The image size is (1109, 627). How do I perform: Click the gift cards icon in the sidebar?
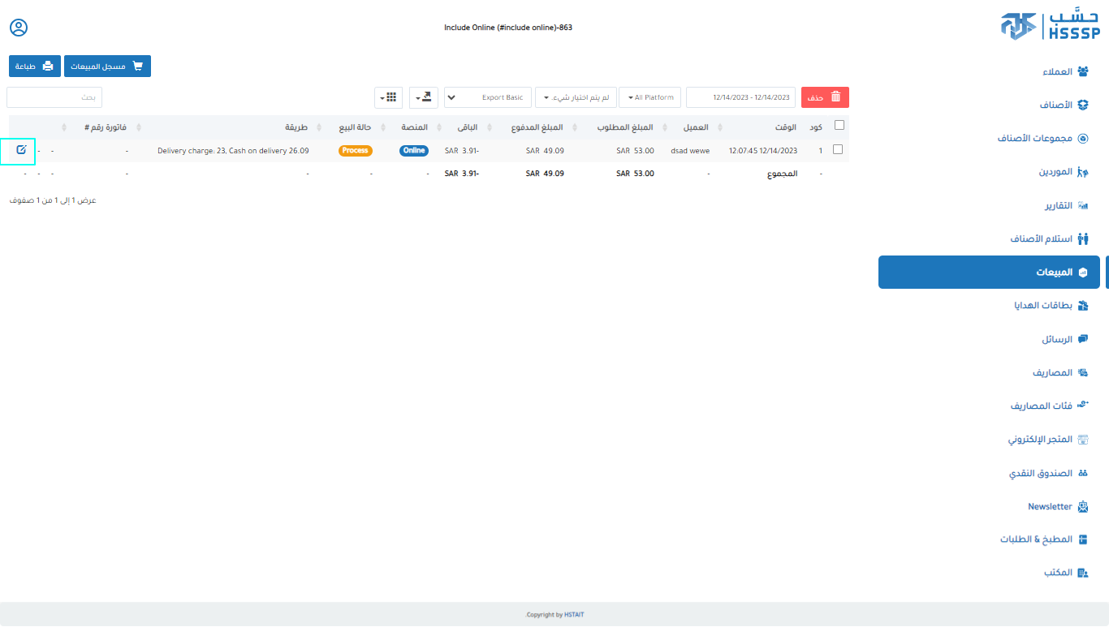(1082, 306)
